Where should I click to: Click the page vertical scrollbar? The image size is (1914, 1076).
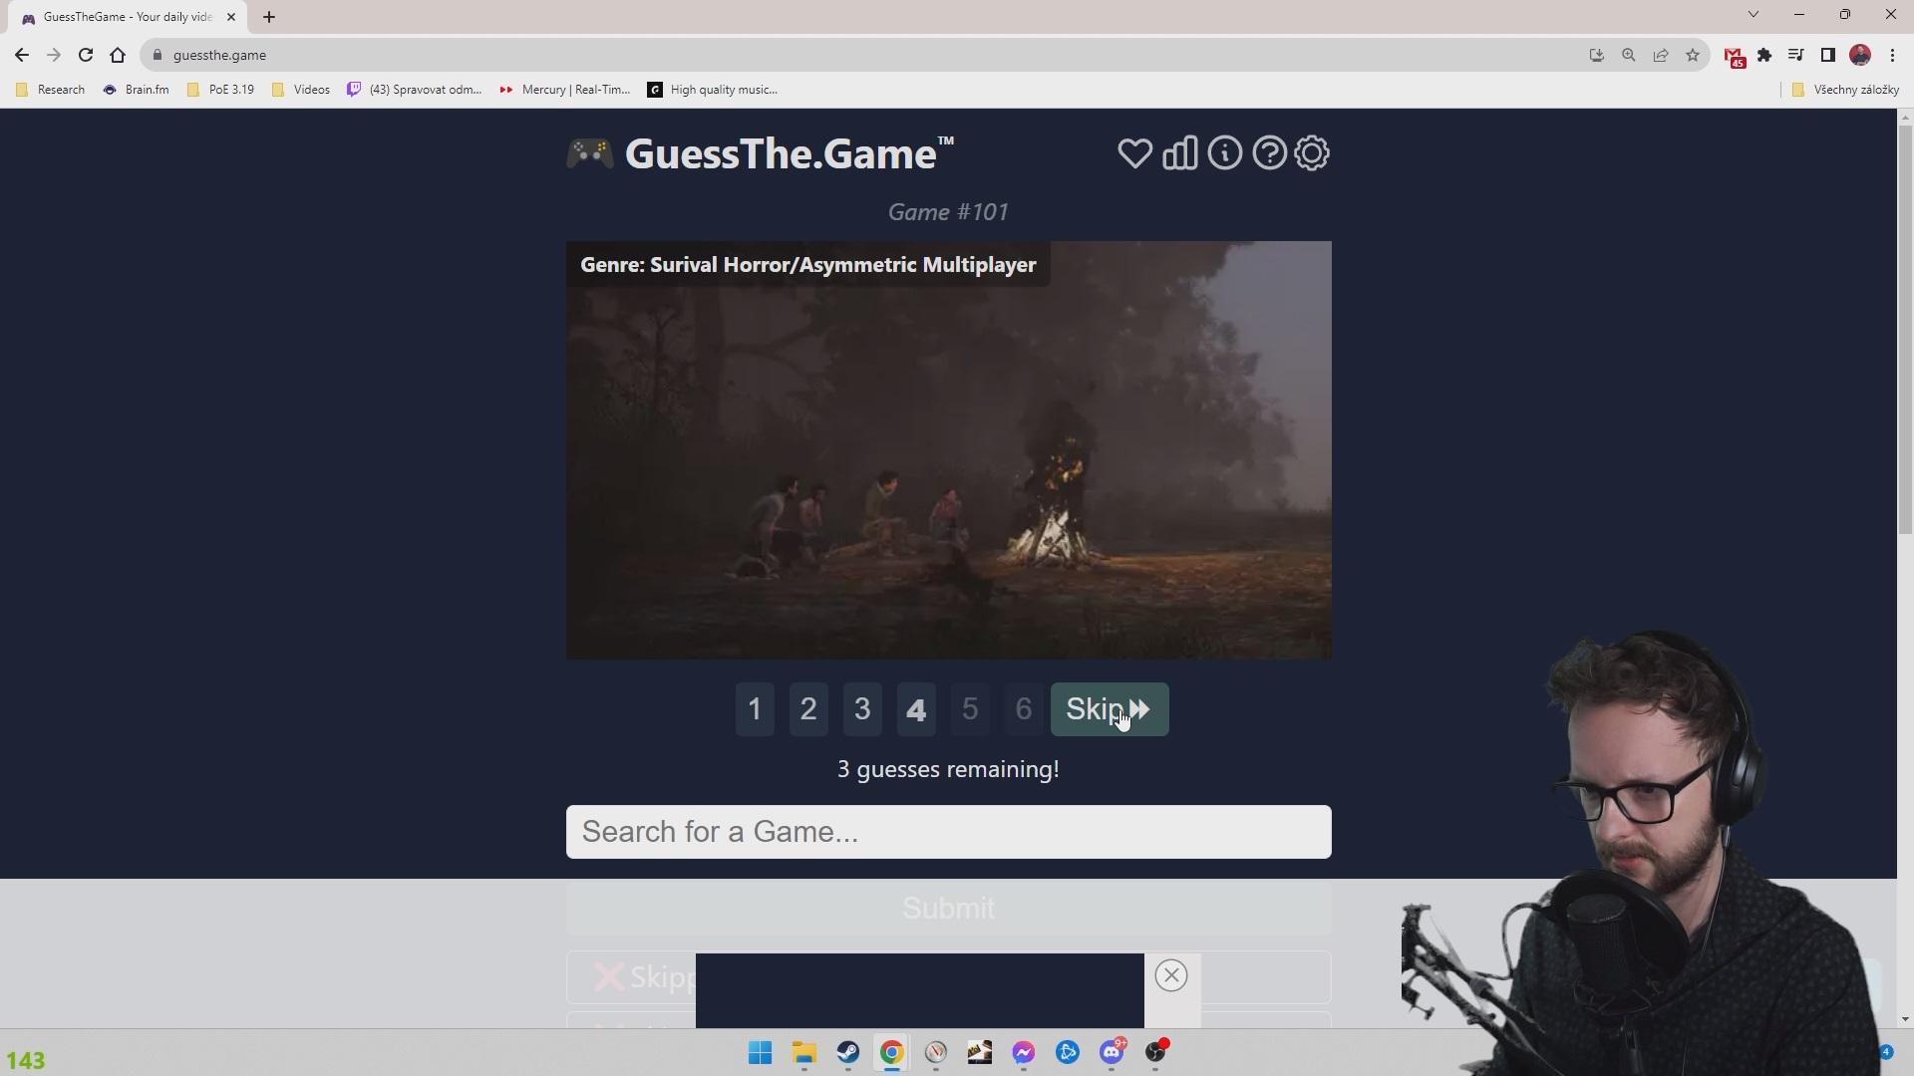click(x=1905, y=329)
